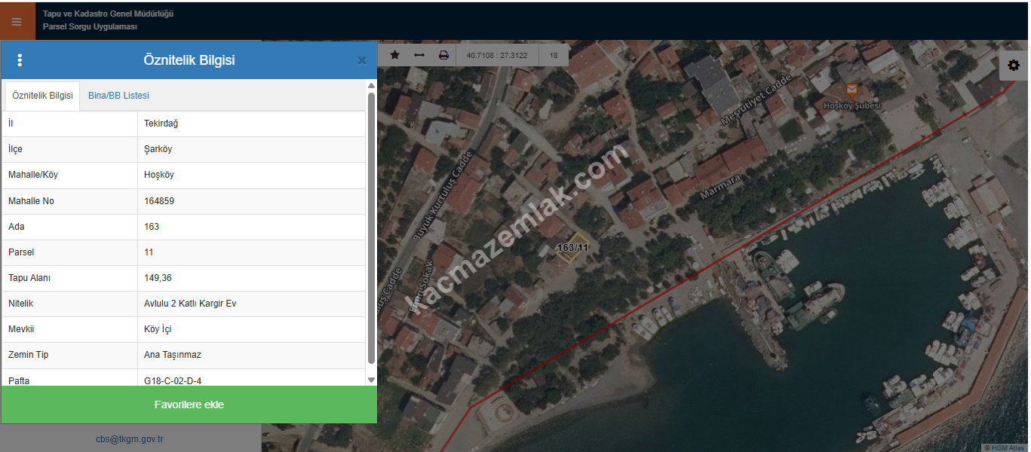Open the cbs@tkgm.gov.tr email link
The width and height of the screenshot is (1031, 452).
pyautogui.click(x=130, y=438)
